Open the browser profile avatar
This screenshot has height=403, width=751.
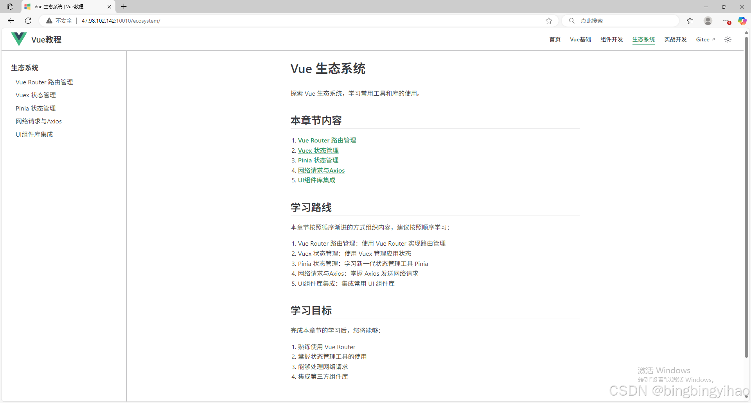click(708, 21)
